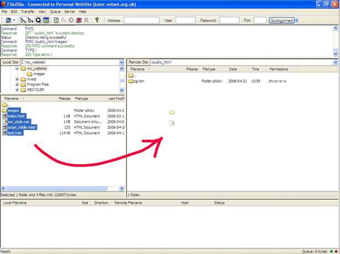Open the Help menu
Image resolution: width=340 pixels, height=254 pixels.
83,12
